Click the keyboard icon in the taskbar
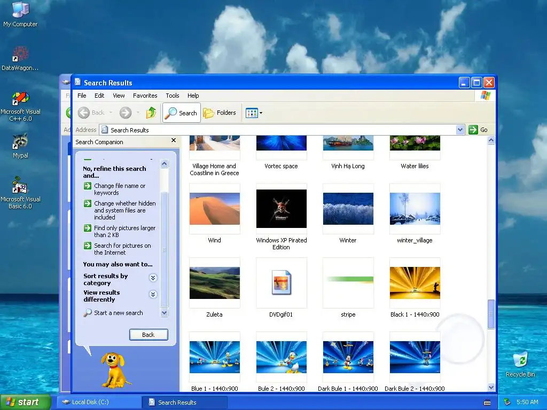 coord(487,403)
